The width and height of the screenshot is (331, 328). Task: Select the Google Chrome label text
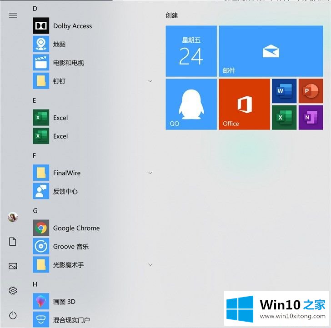[x=76, y=228]
